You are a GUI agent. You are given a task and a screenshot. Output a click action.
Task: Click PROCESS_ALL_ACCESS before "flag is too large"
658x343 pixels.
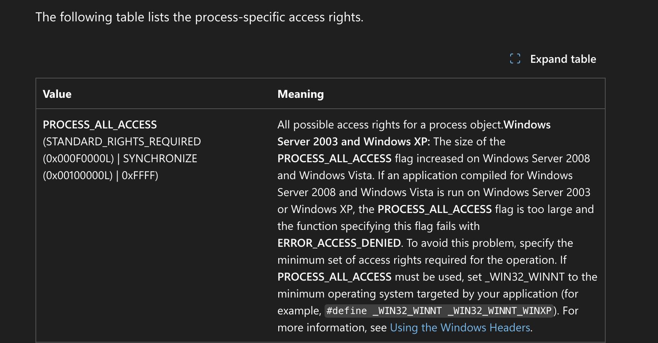click(x=435, y=209)
